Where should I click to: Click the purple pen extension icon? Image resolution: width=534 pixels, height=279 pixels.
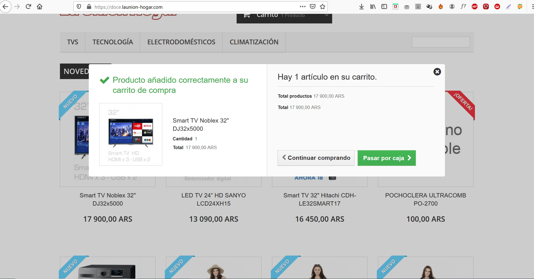pos(509,7)
